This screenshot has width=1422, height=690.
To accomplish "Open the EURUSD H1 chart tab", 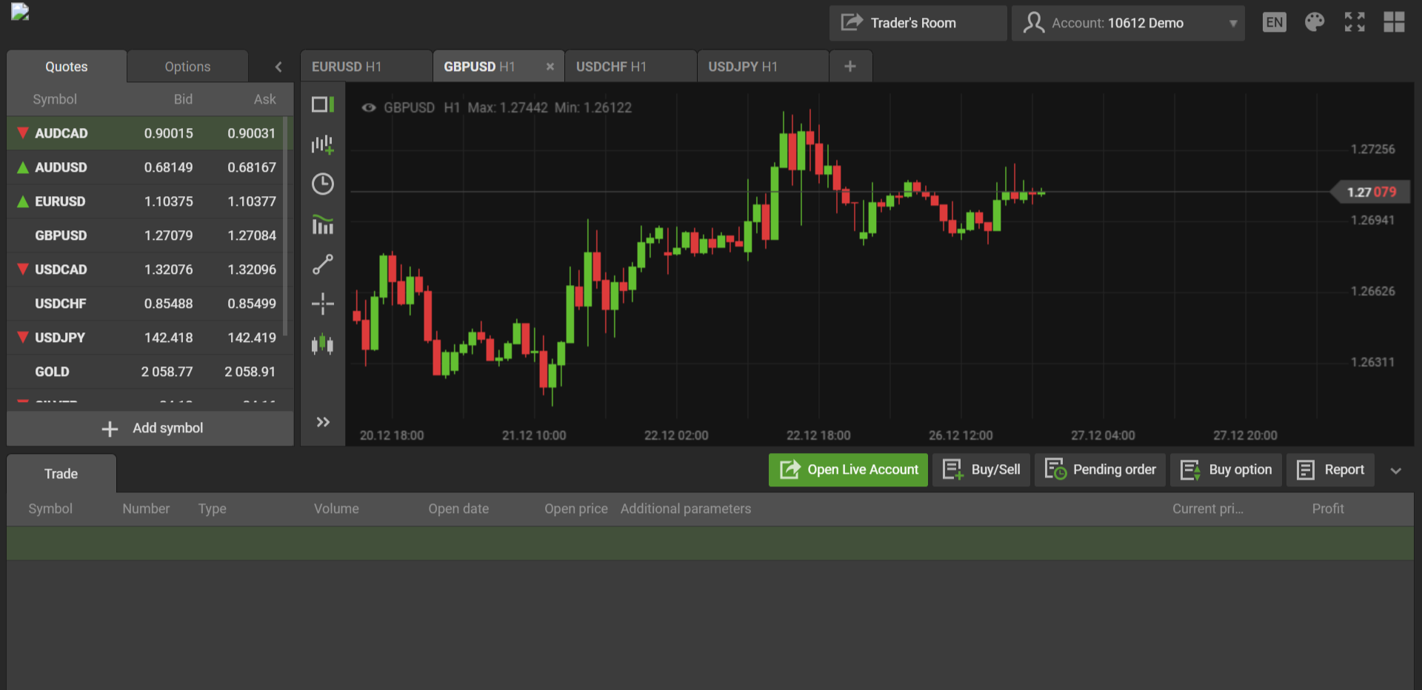I will click(366, 67).
